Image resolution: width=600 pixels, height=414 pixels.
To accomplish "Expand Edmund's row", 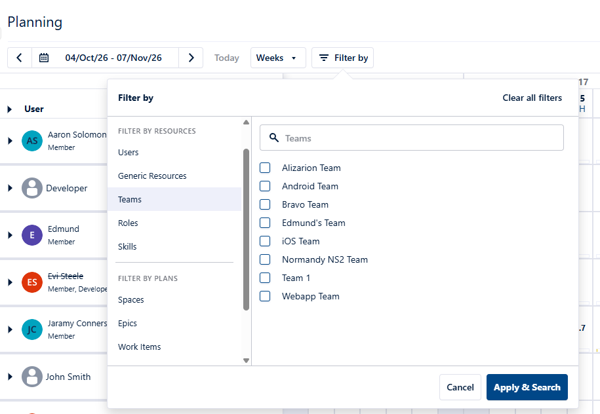I will pos(10,235).
